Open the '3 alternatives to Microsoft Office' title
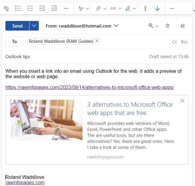 (x=130, y=109)
